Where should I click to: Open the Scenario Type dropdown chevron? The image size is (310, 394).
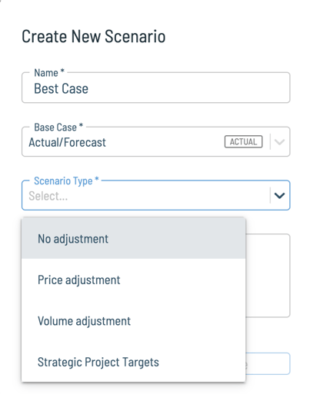tap(279, 196)
